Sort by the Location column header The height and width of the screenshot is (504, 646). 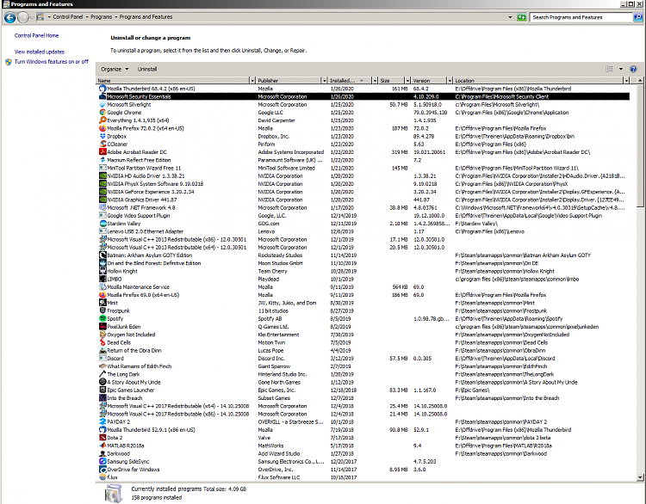[538, 81]
